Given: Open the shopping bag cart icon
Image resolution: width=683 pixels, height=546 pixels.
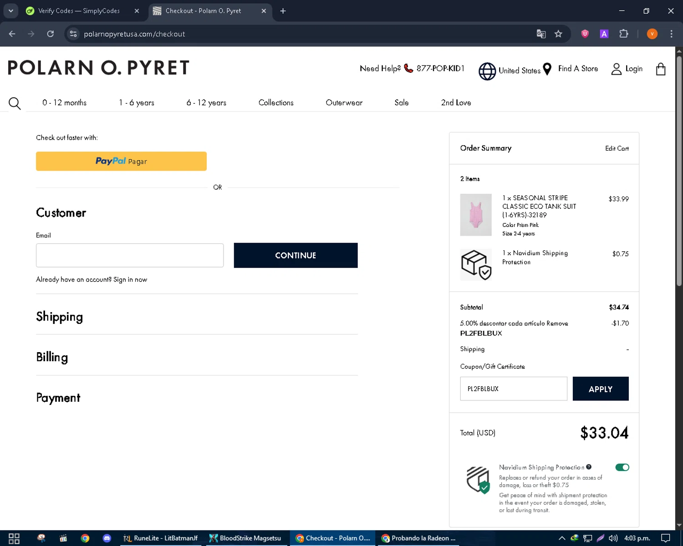Looking at the screenshot, I should pyautogui.click(x=661, y=69).
